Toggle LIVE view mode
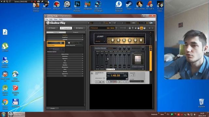 (x=134, y=23)
